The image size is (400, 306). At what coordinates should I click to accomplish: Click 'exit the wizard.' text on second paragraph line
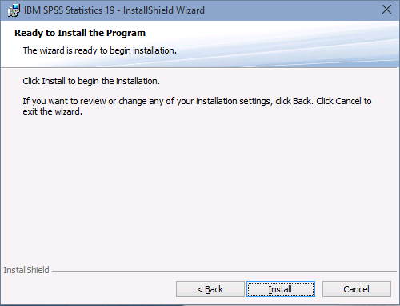coord(53,111)
